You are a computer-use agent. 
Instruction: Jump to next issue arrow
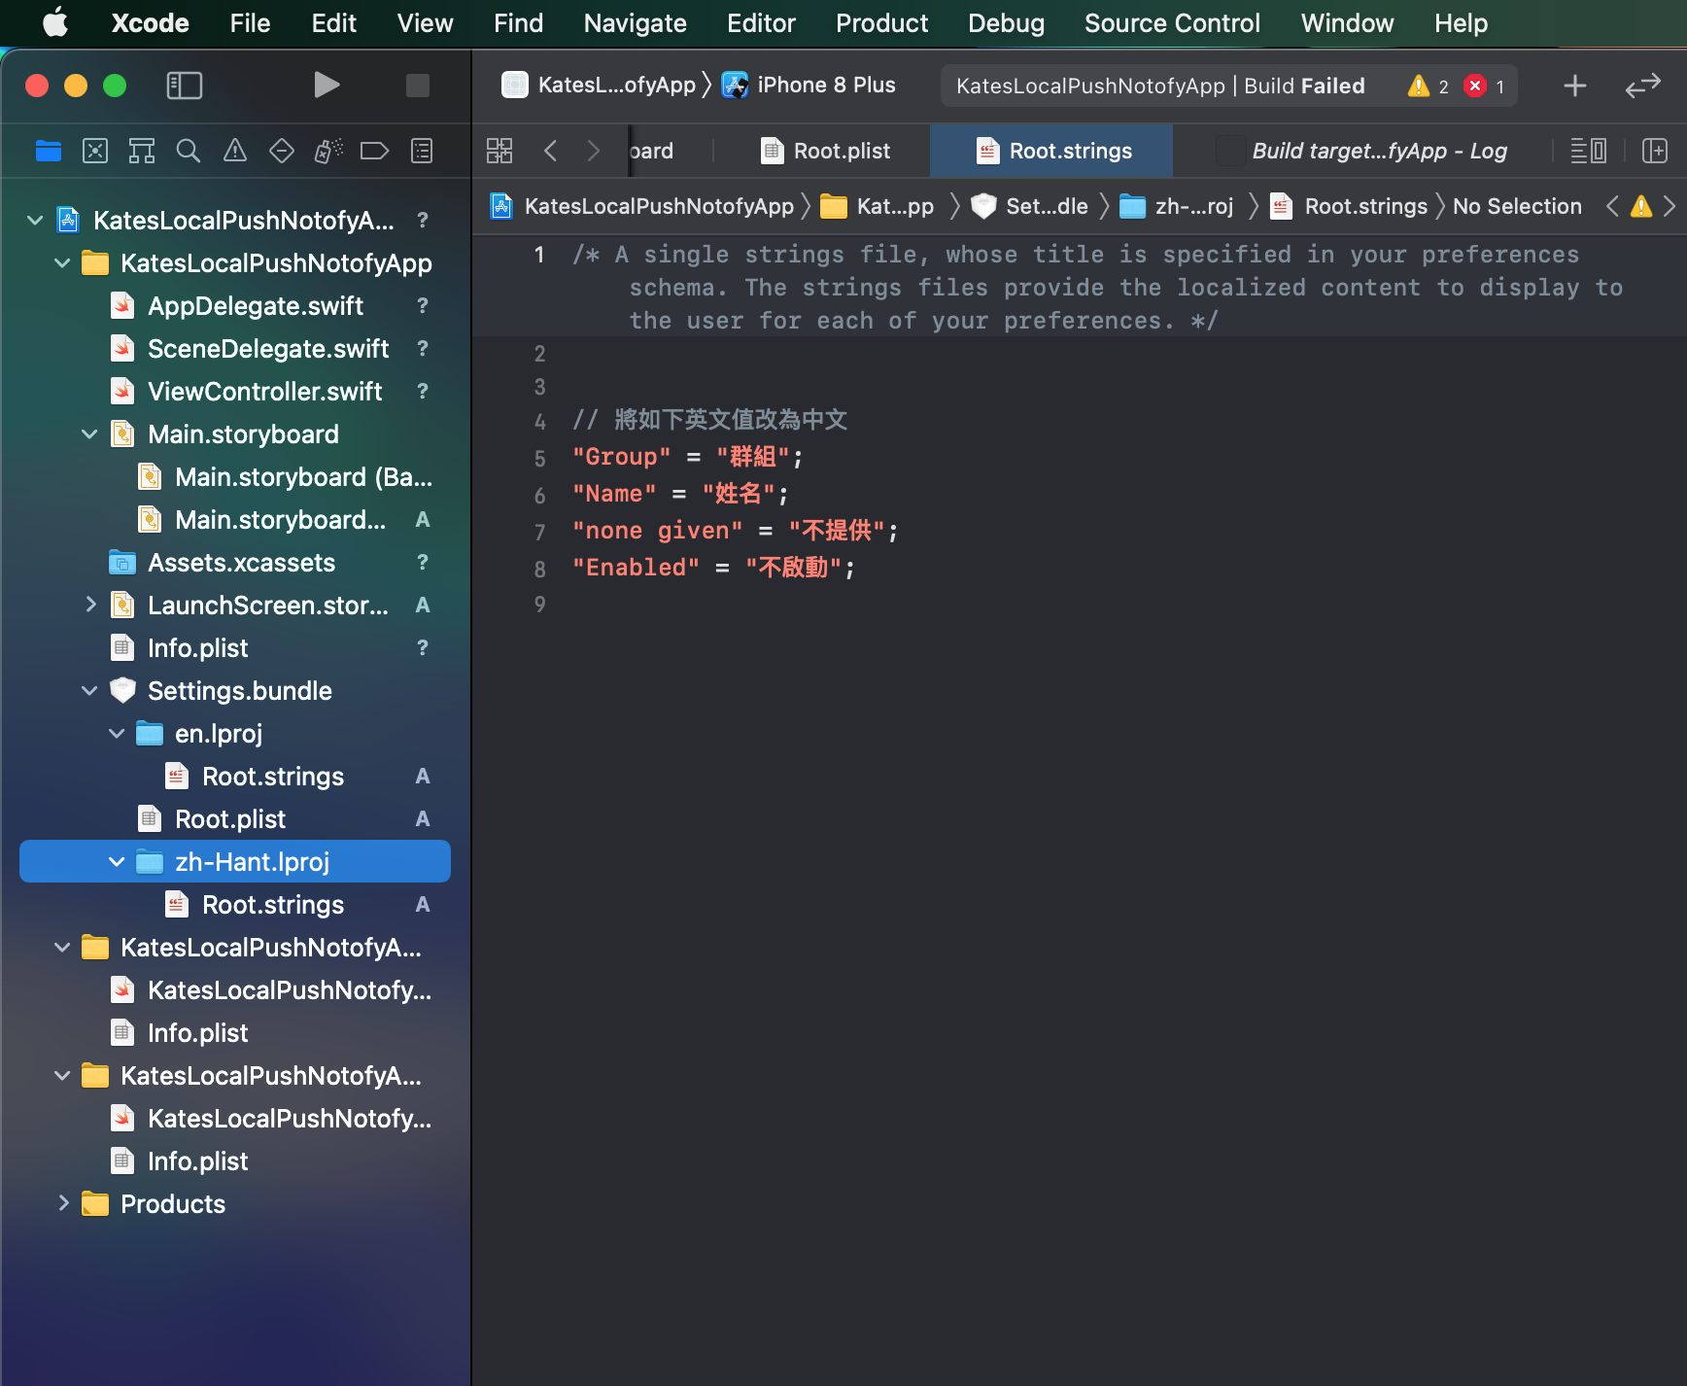(x=1670, y=206)
